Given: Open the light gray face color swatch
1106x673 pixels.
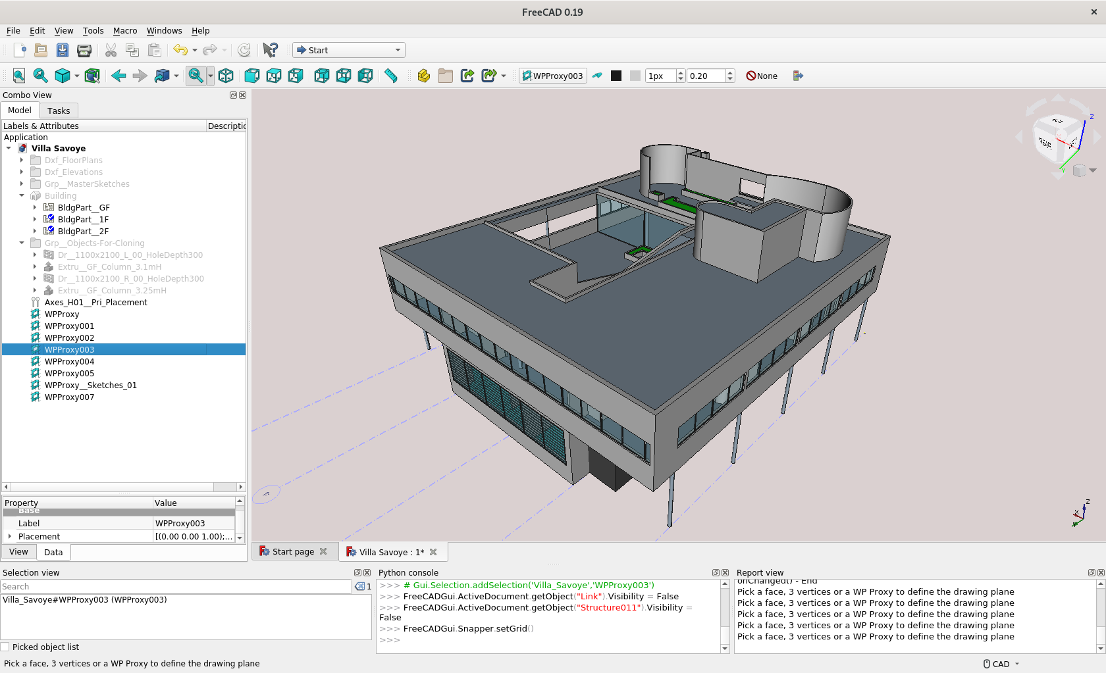Looking at the screenshot, I should click(x=635, y=76).
